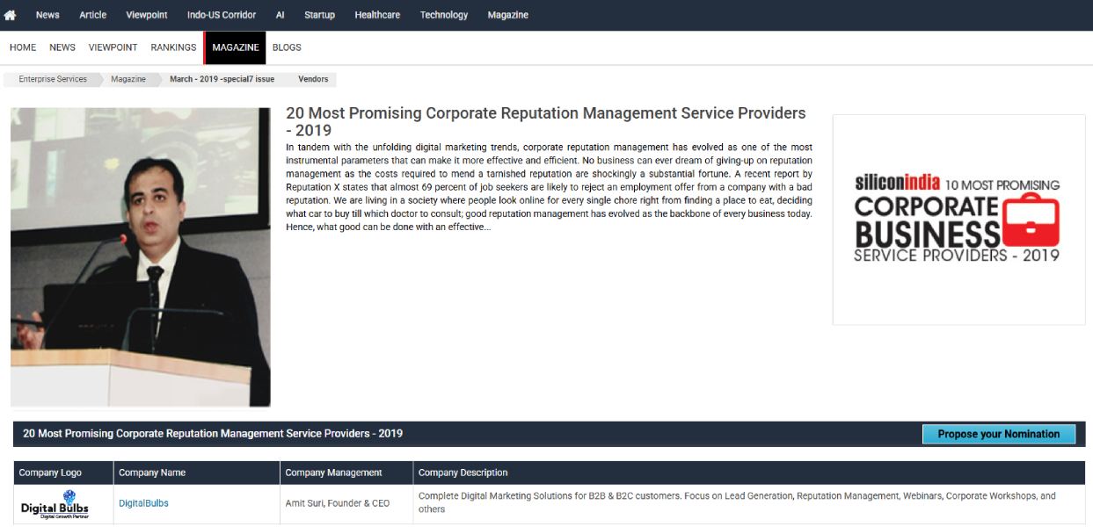
Task: Open the Startup section
Action: point(319,15)
